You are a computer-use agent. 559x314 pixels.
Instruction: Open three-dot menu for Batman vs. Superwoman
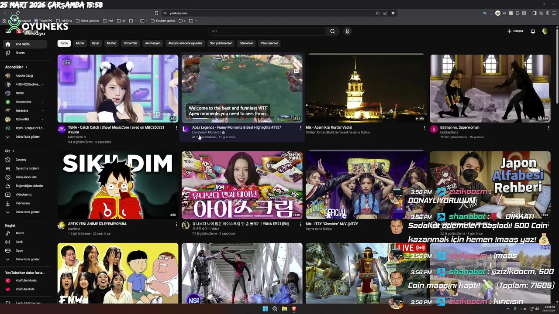click(549, 128)
